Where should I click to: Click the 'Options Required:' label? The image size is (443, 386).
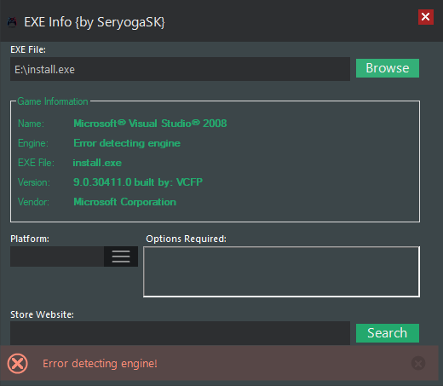tap(187, 239)
